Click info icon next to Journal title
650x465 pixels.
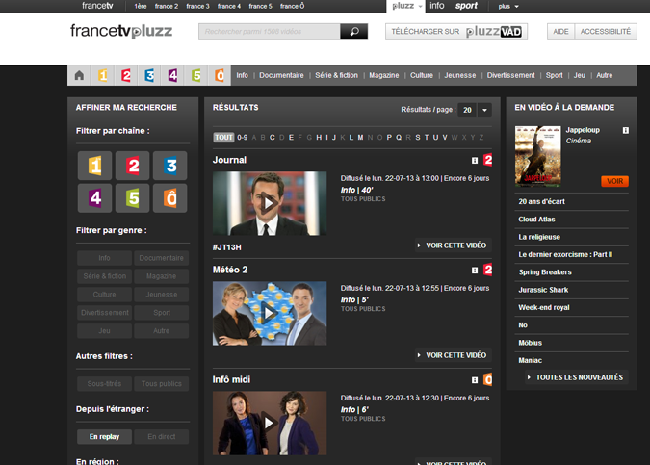pyautogui.click(x=475, y=161)
